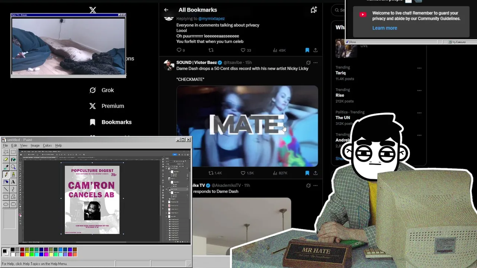Pick the black color in Paint palette

pos(12,250)
